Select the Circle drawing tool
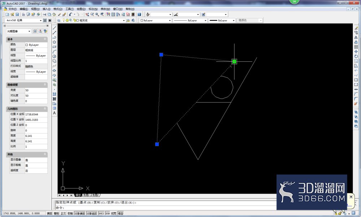 click(x=55, y=56)
